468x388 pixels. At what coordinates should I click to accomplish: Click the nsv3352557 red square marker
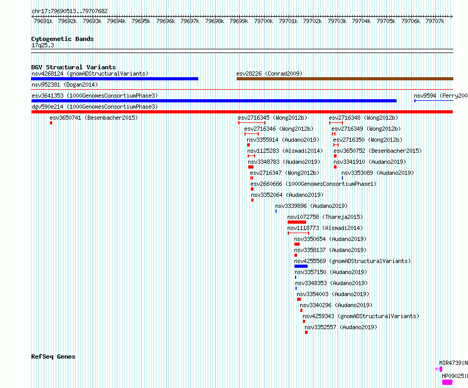(x=306, y=332)
